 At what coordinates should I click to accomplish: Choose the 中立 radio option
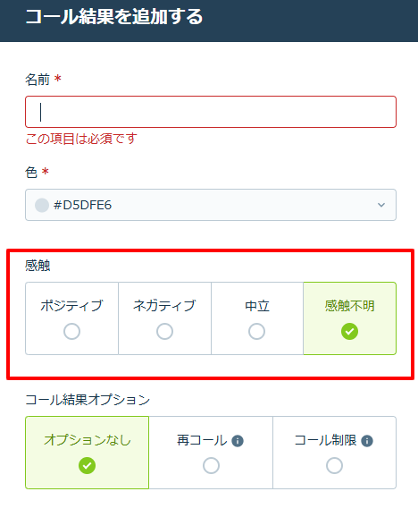tap(256, 331)
